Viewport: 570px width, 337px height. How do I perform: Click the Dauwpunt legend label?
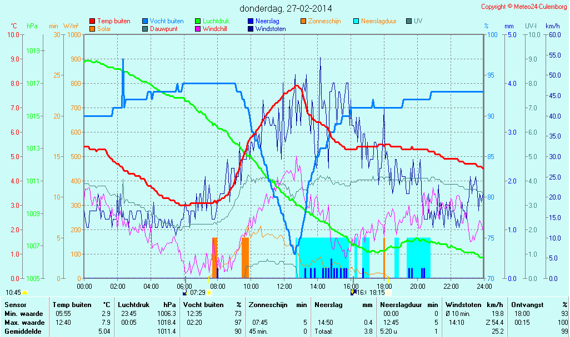click(164, 29)
